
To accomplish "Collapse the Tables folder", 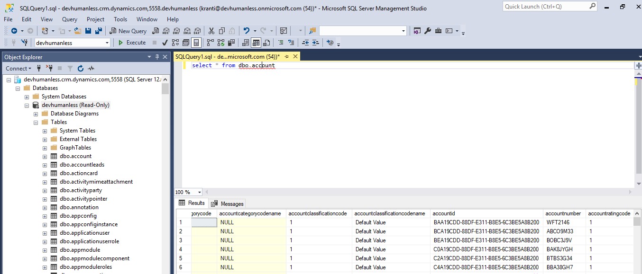I will click(35, 122).
